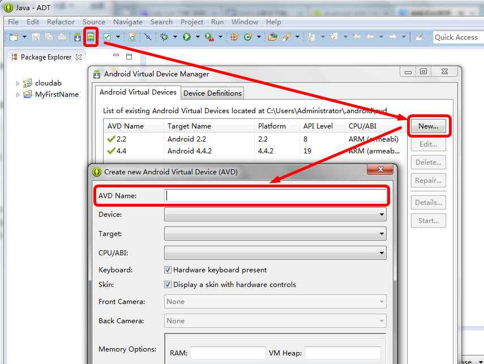The image size is (484, 364).
Task: Click the Save toolbar icon
Action: [x=36, y=37]
